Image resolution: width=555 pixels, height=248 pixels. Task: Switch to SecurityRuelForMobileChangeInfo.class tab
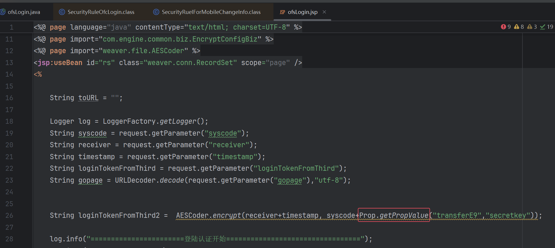pos(211,12)
